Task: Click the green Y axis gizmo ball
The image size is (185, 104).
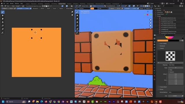Action: point(151,15)
